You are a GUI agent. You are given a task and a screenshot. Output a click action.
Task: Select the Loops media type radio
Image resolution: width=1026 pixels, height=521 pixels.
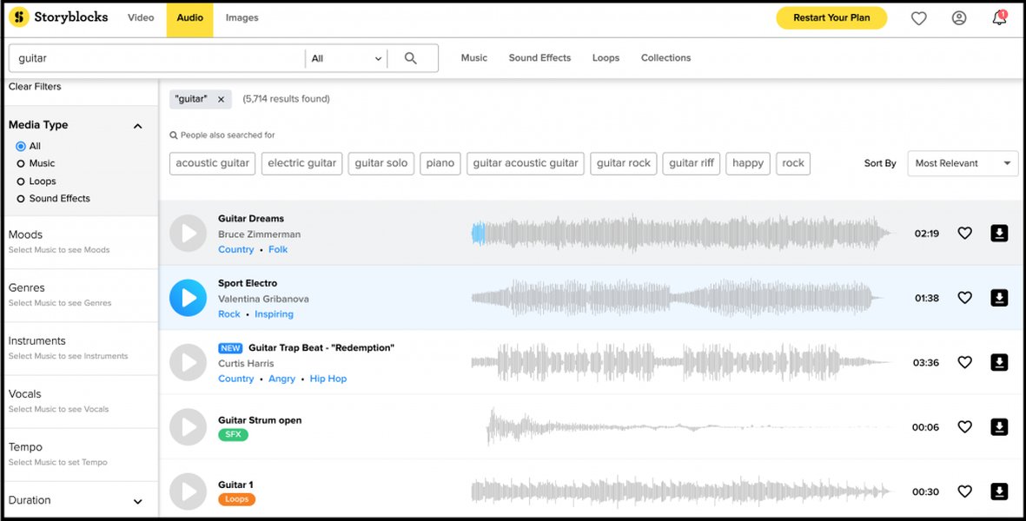click(x=21, y=181)
